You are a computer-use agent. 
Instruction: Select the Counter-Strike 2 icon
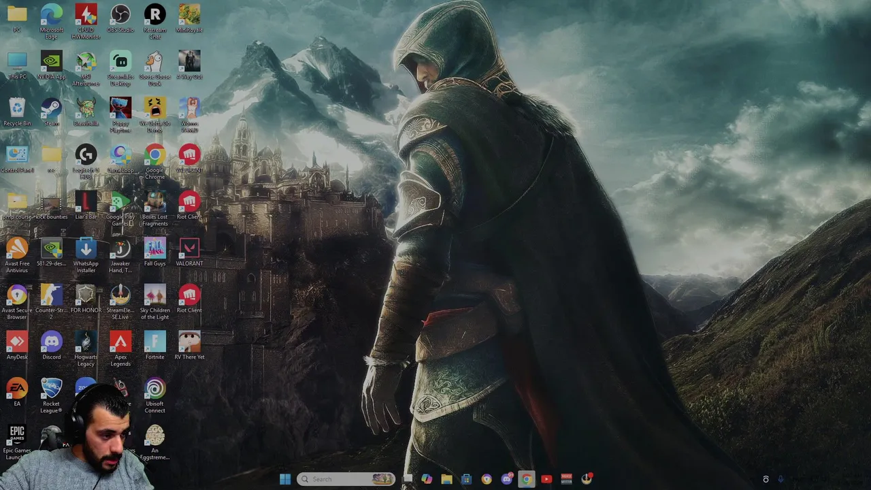click(51, 302)
